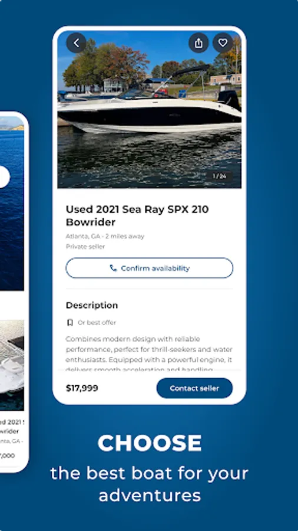Expand the truncated description text
Screen dimensions: 298x531
click(x=149, y=354)
